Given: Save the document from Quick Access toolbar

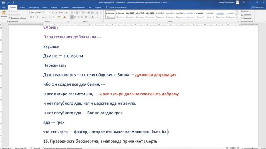Looking at the screenshot, I should [3, 2].
